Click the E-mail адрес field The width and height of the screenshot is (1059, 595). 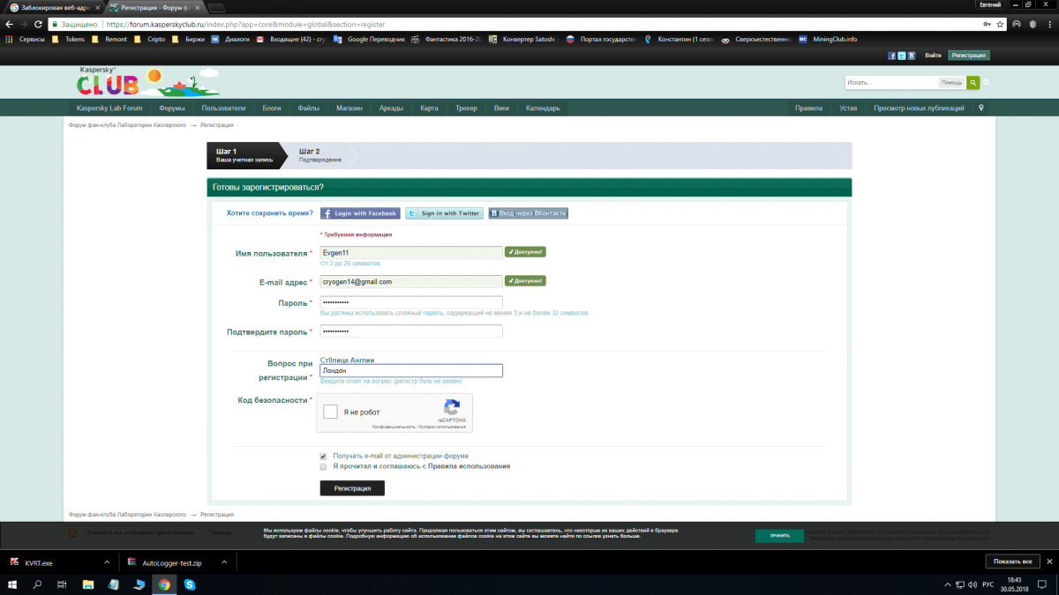(411, 281)
